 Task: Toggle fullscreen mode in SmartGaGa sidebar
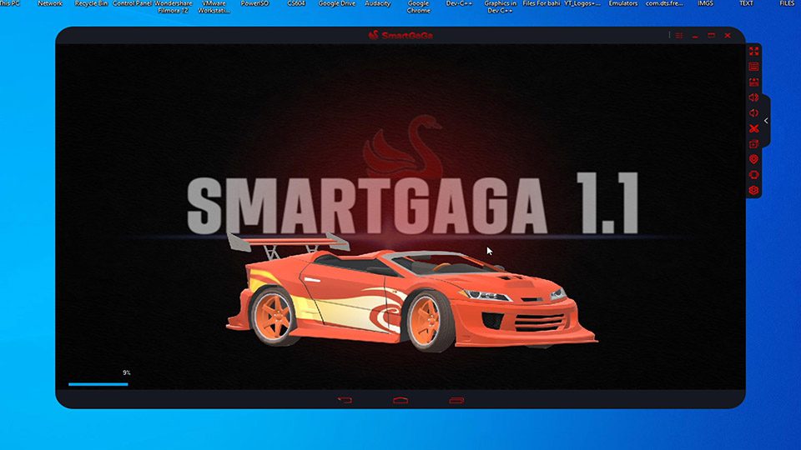pos(754,51)
